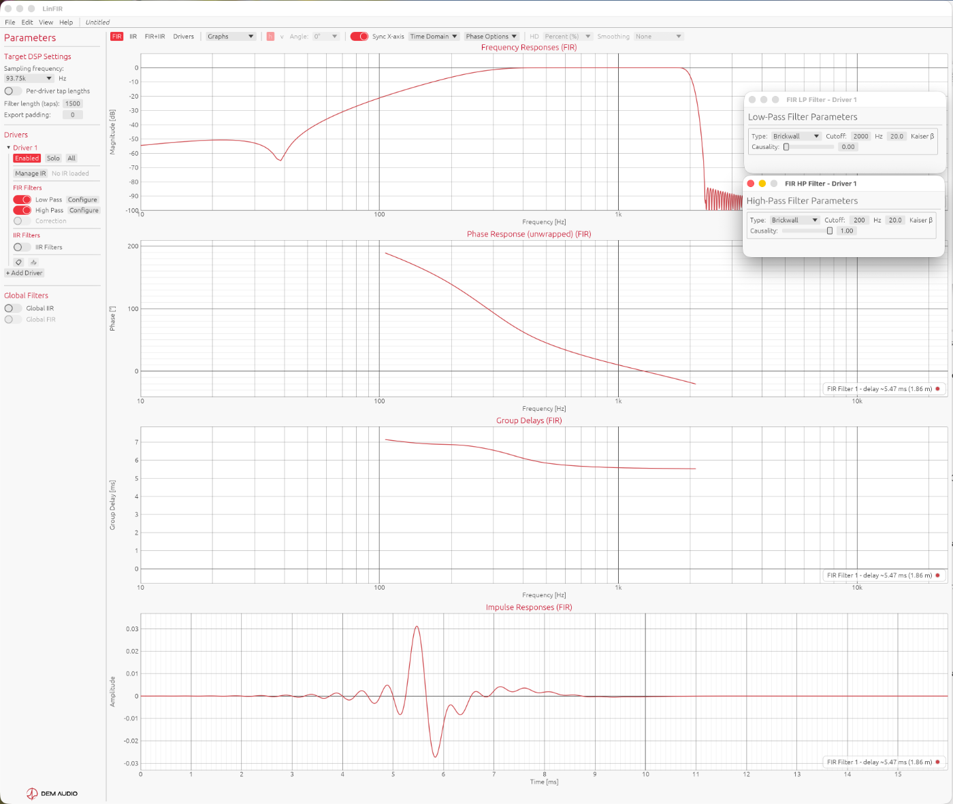Image resolution: width=953 pixels, height=804 pixels.
Task: Click the red legend dot in Impulse Responses graph
Action: tap(937, 762)
